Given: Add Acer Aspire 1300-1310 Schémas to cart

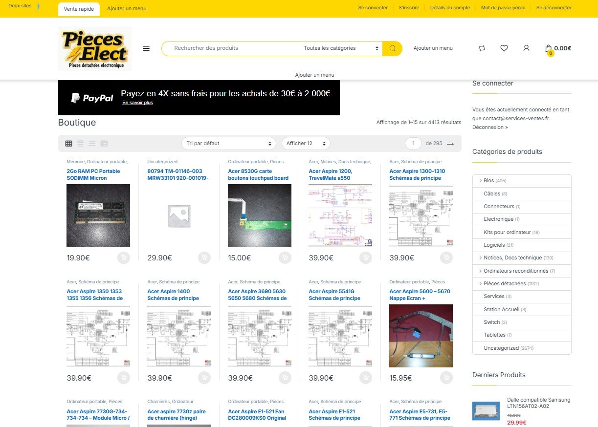Looking at the screenshot, I should 446,257.
